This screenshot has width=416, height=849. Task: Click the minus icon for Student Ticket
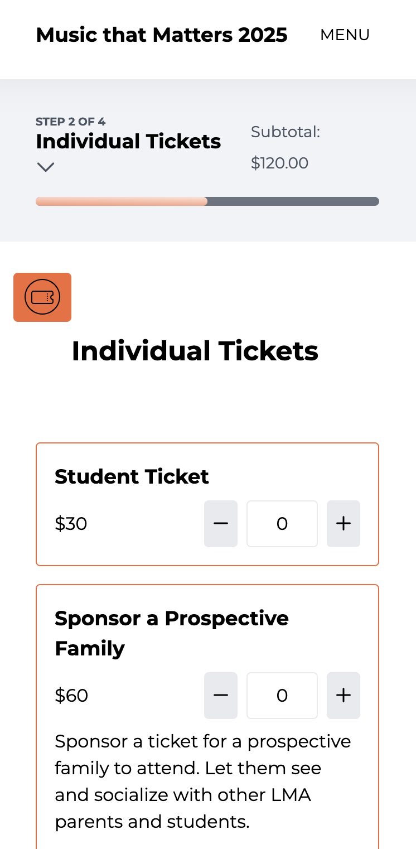pyautogui.click(x=220, y=523)
